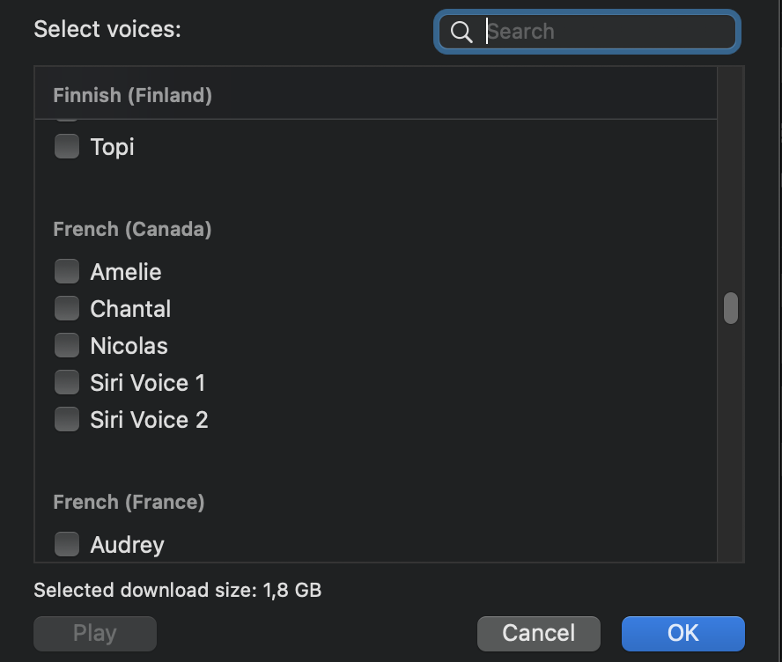Click the Nicolas voice name label
782x662 pixels.
(129, 346)
